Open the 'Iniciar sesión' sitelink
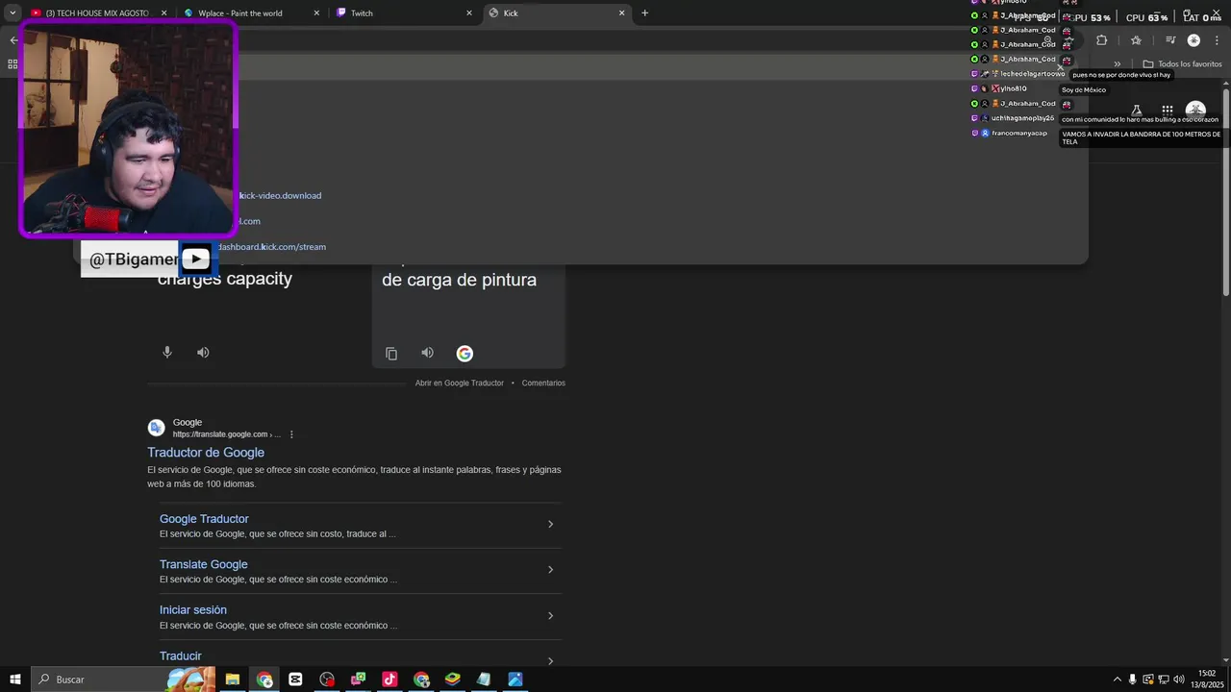Screen dimensions: 1231x692 click(193, 610)
